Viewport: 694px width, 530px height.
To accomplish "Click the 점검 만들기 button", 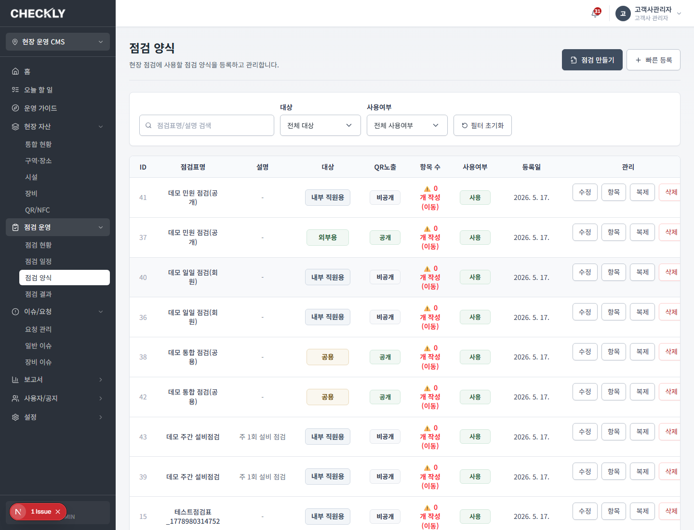I will point(592,60).
